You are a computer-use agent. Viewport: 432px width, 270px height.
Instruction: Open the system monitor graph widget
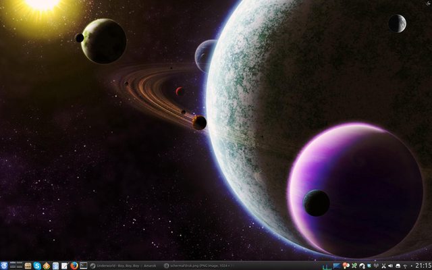point(327,266)
